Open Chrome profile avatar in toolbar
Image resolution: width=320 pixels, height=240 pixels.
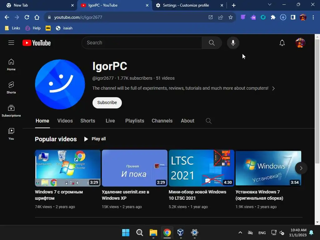tap(303, 17)
